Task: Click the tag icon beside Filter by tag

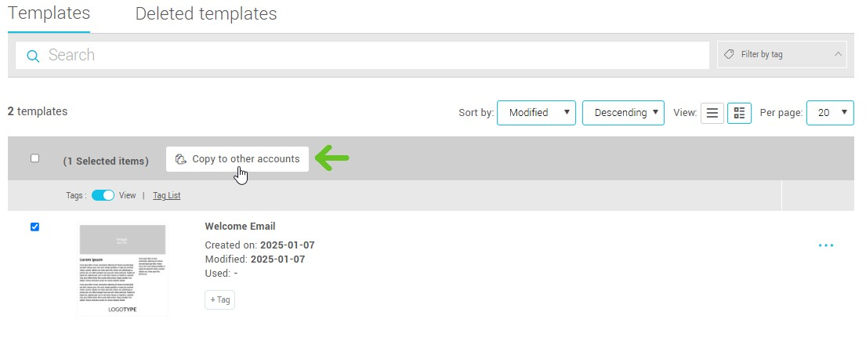Action: pos(729,55)
